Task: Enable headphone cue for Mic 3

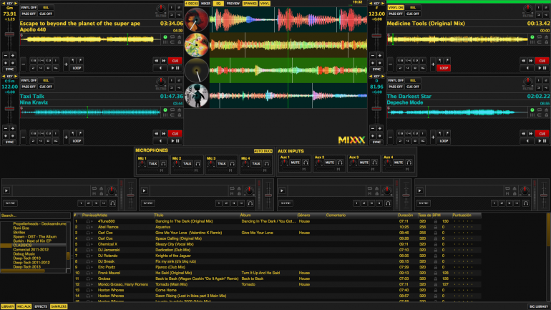Action: (233, 163)
